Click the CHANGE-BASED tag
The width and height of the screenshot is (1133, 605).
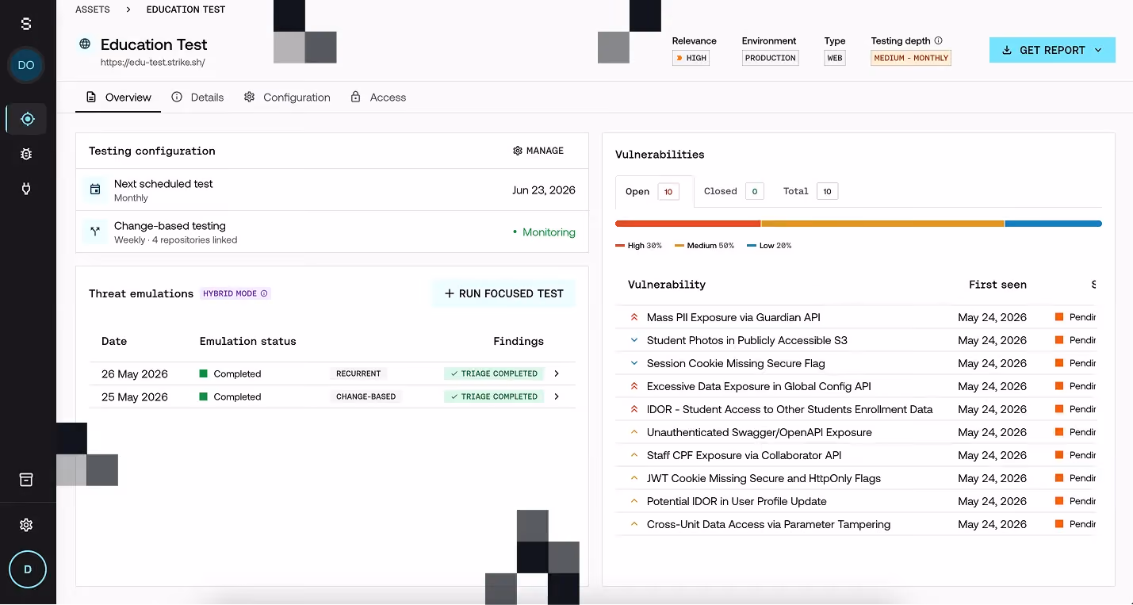click(366, 396)
